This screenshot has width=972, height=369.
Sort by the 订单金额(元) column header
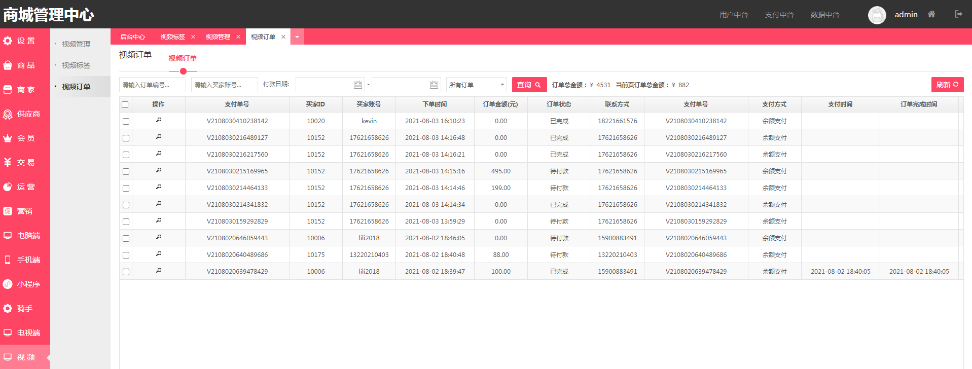[500, 104]
